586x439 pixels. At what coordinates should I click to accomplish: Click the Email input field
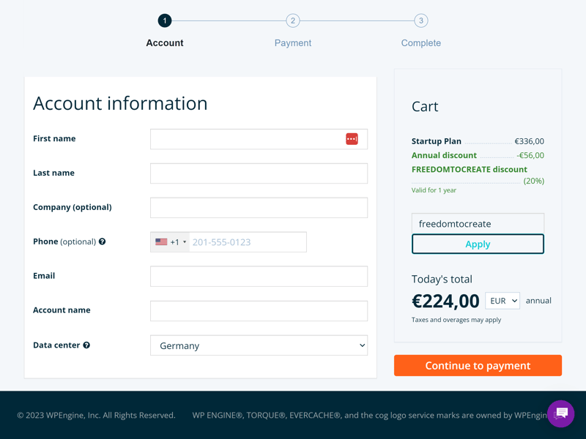(x=259, y=277)
